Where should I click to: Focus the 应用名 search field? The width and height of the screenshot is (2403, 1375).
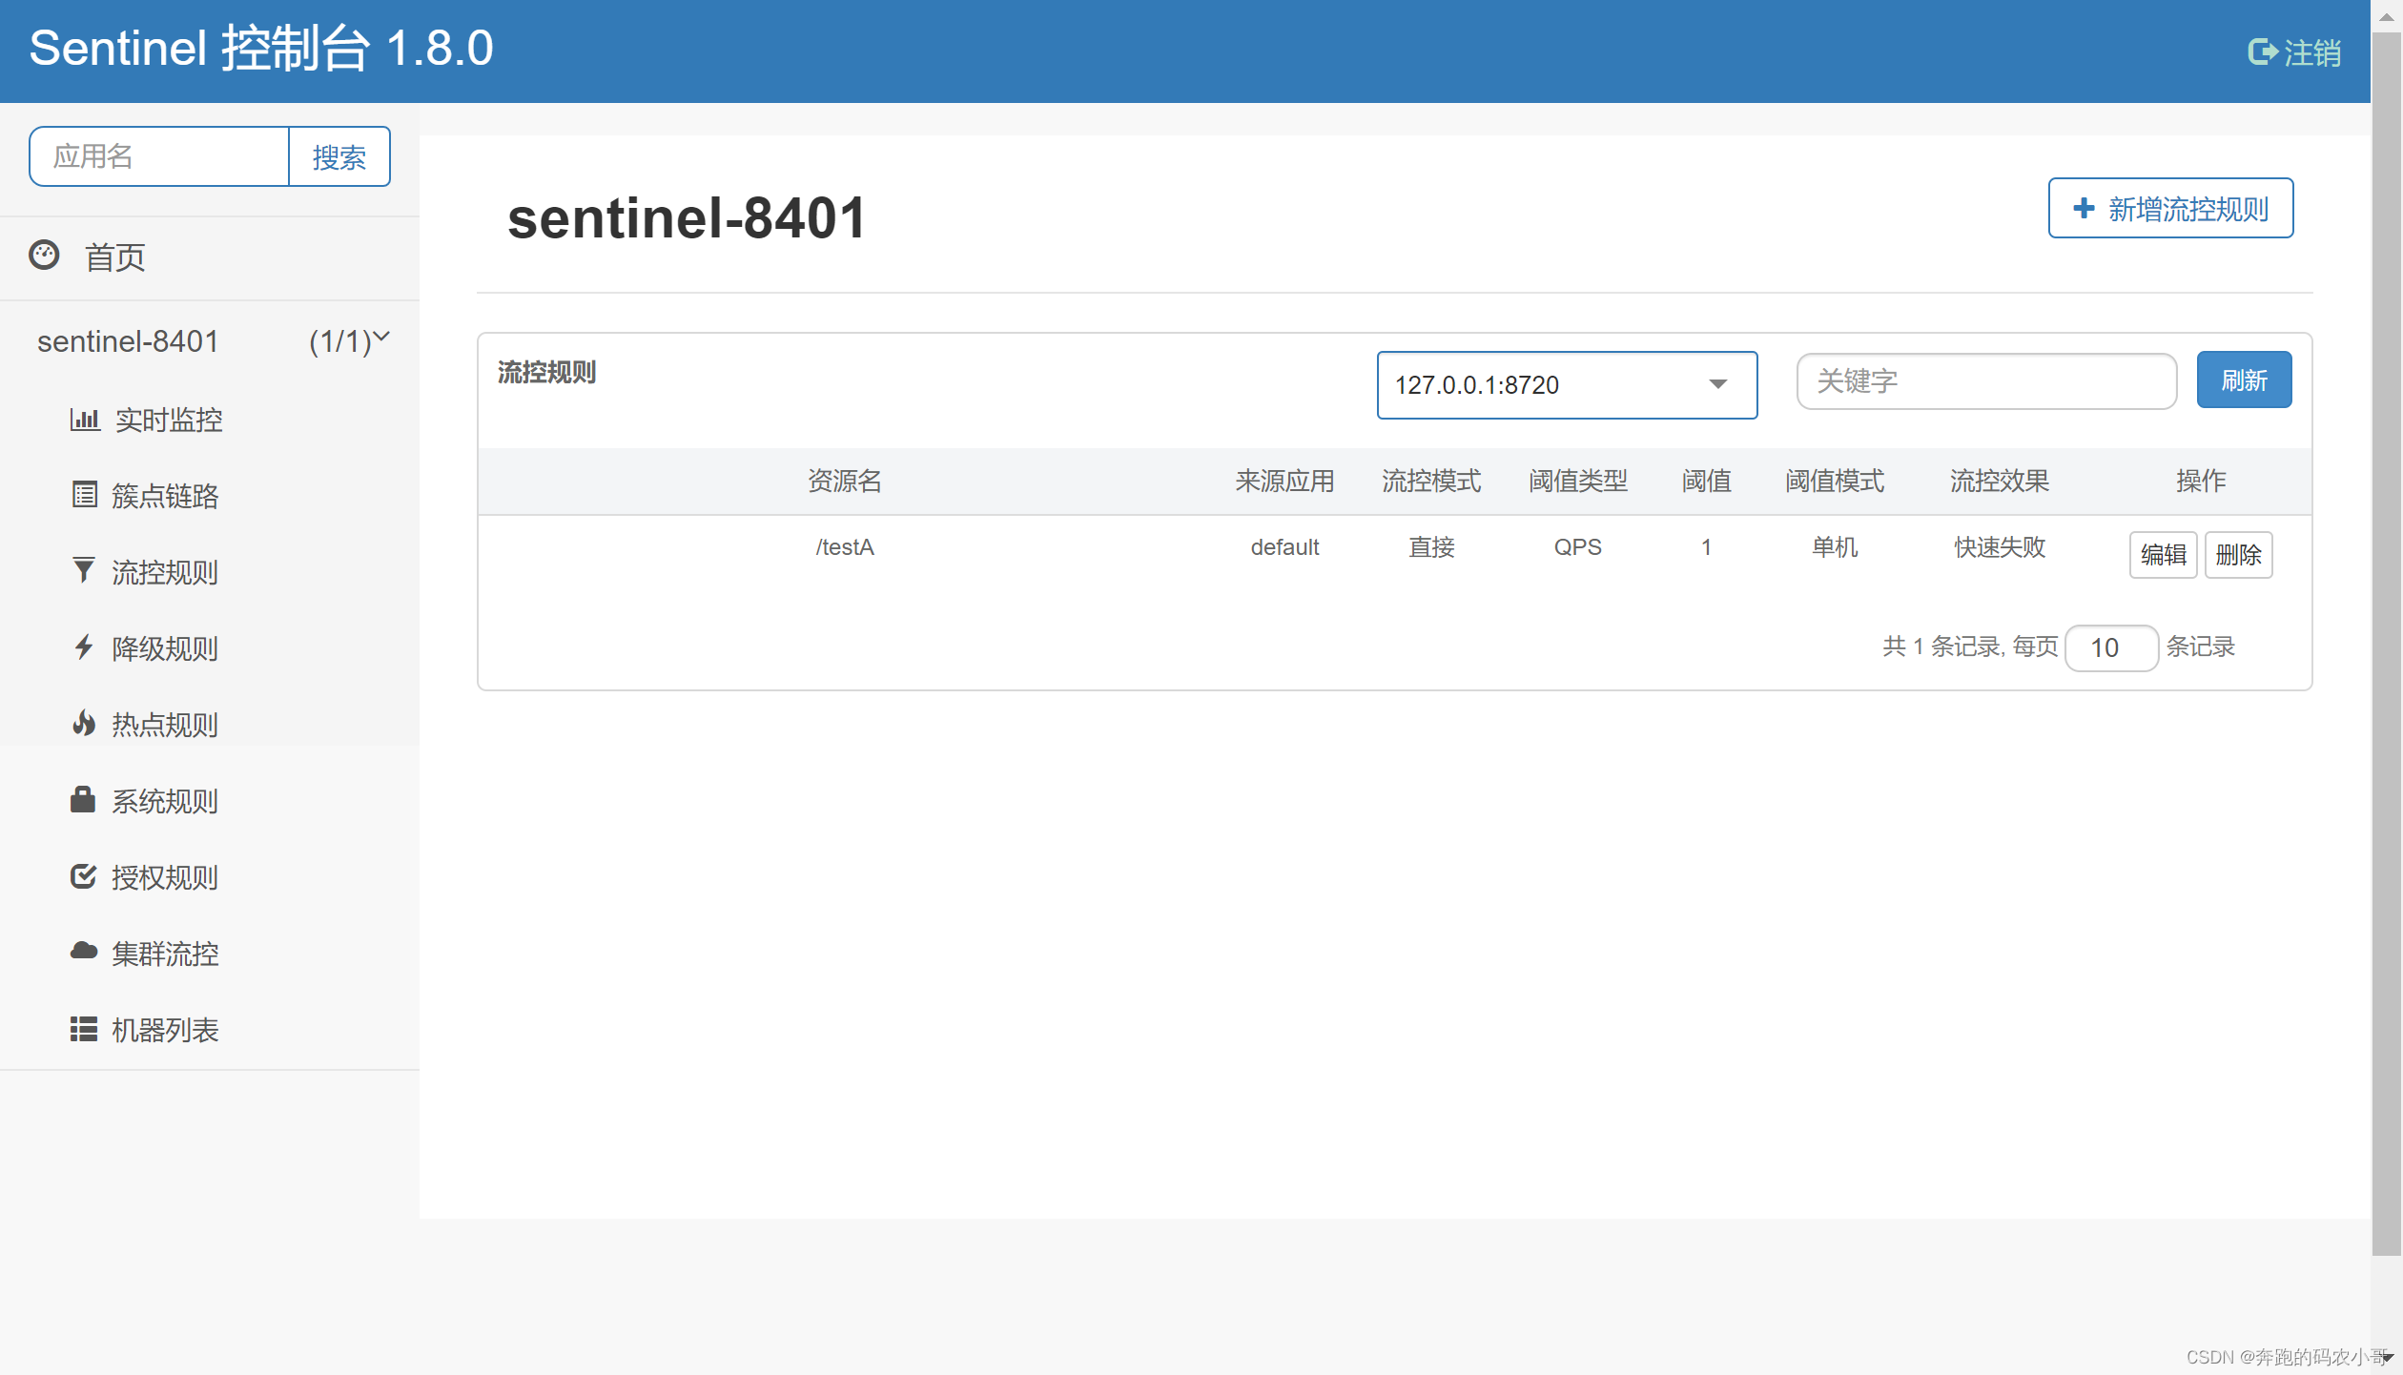tap(159, 156)
